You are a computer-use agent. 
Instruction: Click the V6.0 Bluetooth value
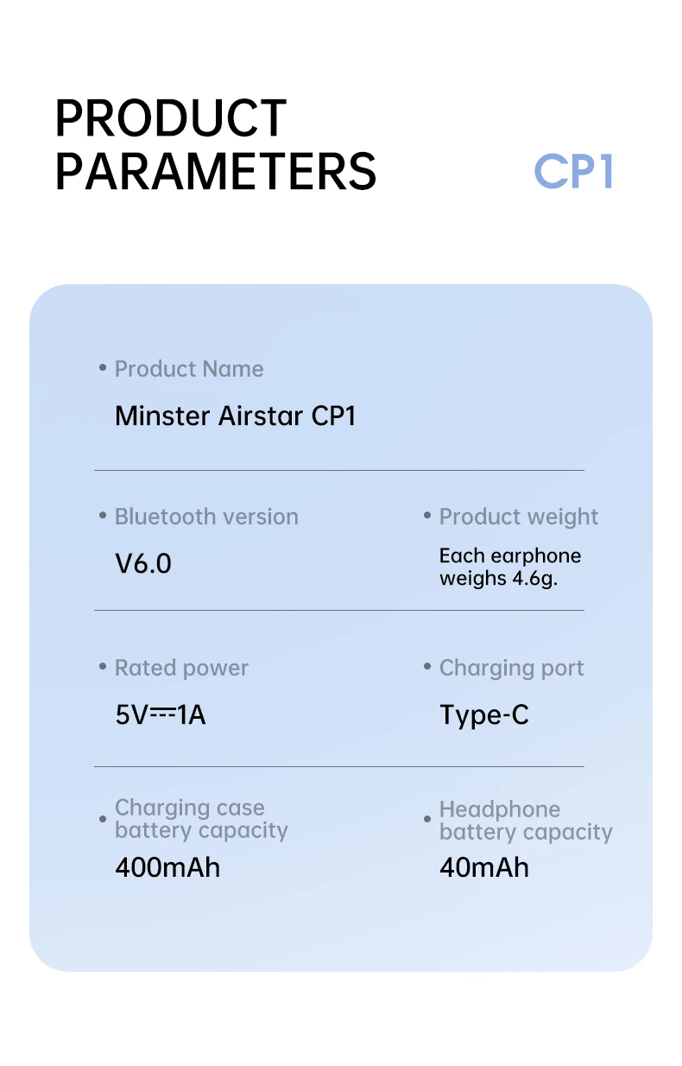[x=143, y=564]
